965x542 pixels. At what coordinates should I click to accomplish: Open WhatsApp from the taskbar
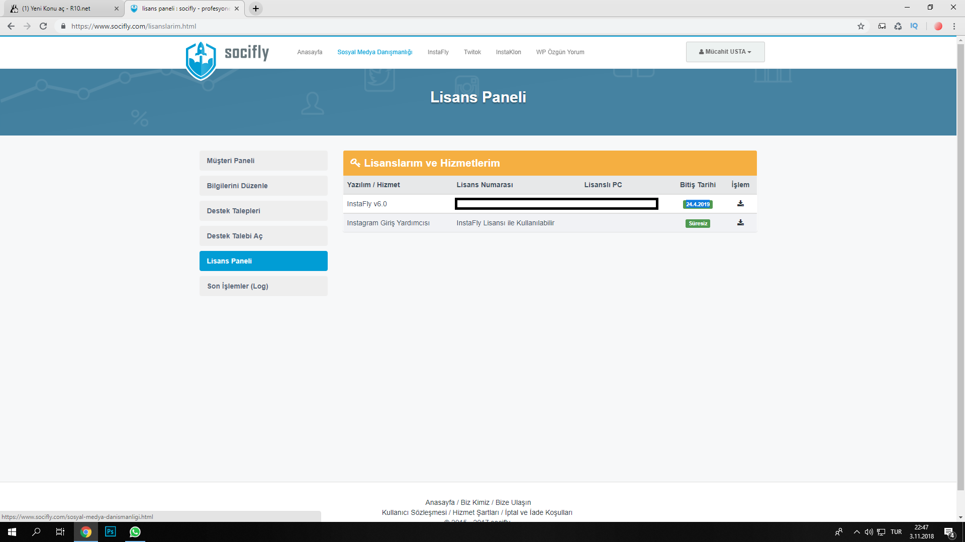pos(135,532)
